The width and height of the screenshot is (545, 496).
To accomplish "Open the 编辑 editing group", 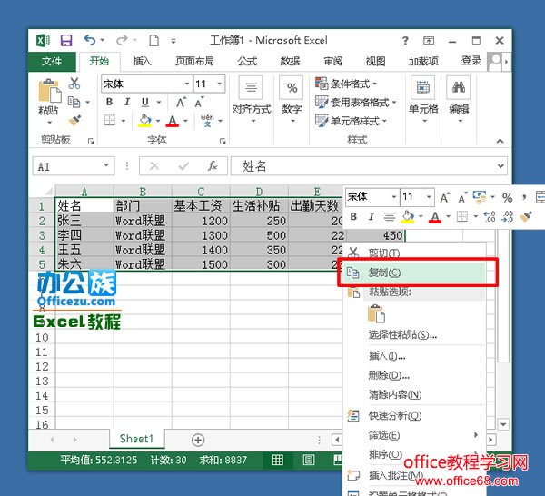I will (x=459, y=99).
